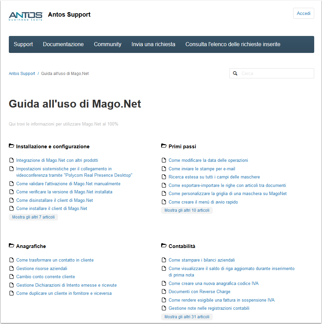Click document icon next to Come esportare-importare le righe
The height and width of the screenshot is (324, 322).
click(x=164, y=185)
